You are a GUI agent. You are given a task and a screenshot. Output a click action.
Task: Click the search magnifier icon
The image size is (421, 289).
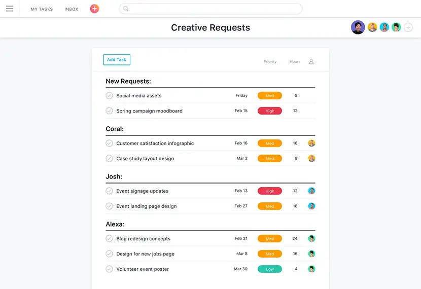[x=126, y=9]
